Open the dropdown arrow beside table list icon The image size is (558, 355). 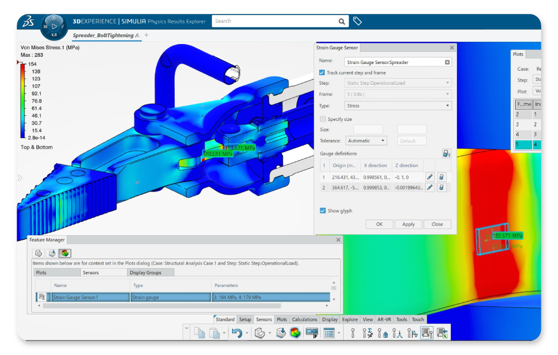coord(339,333)
